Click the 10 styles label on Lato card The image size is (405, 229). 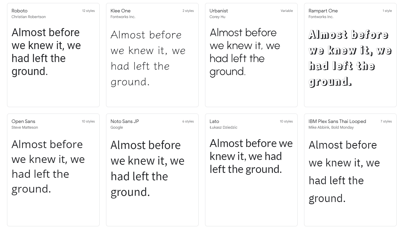click(286, 121)
